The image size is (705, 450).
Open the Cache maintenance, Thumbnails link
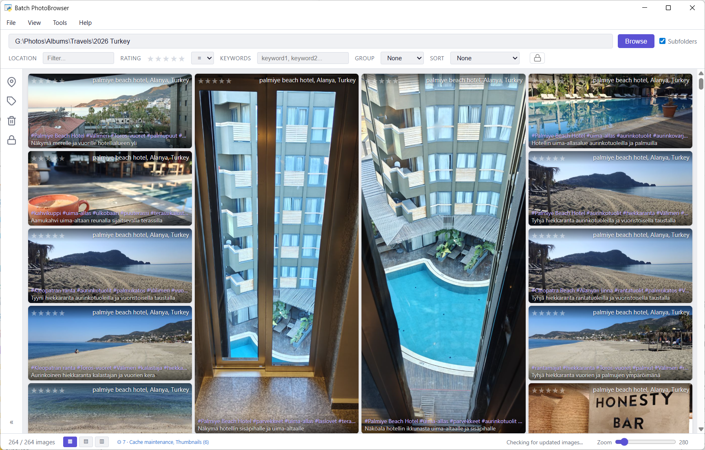pyautogui.click(x=169, y=442)
